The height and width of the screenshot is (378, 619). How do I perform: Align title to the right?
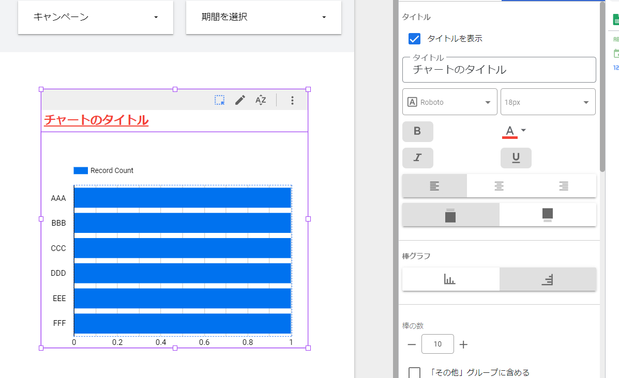tap(564, 186)
